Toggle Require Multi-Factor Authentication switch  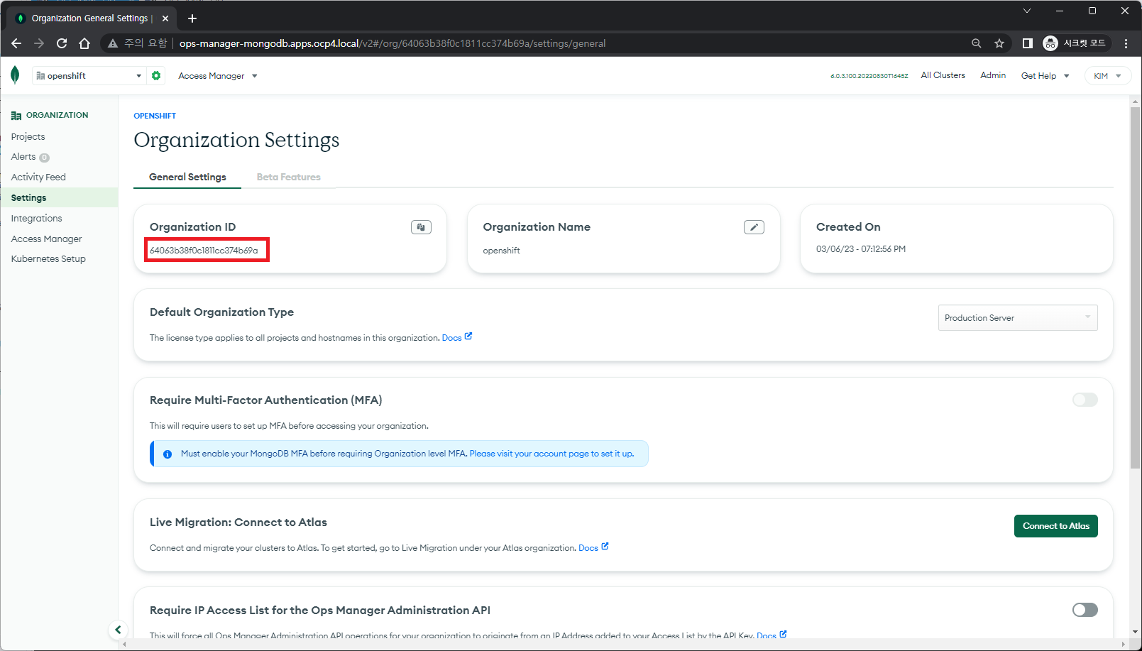(x=1085, y=400)
